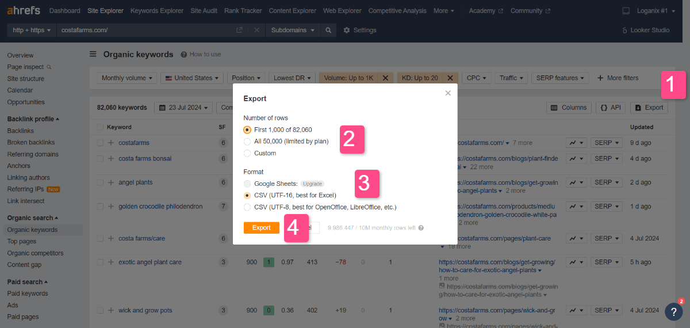Open the Lowest DR filter dropdown
The image size is (690, 328).
(293, 78)
